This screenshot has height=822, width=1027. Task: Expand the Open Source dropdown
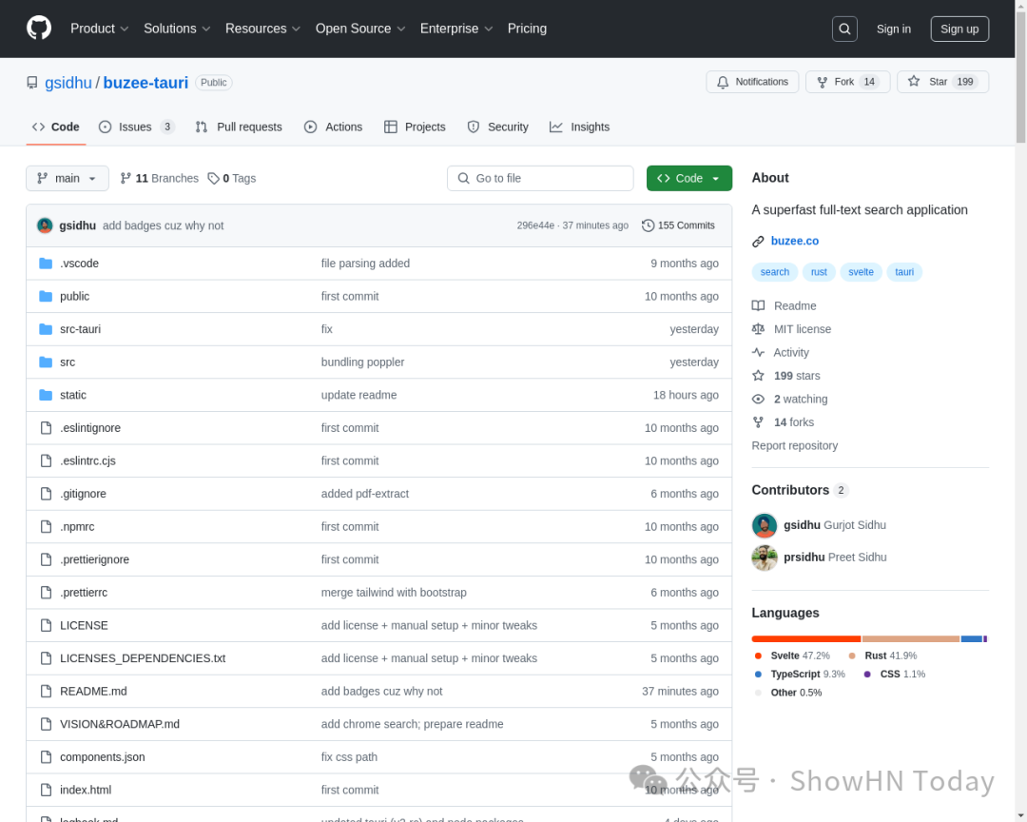pos(360,29)
